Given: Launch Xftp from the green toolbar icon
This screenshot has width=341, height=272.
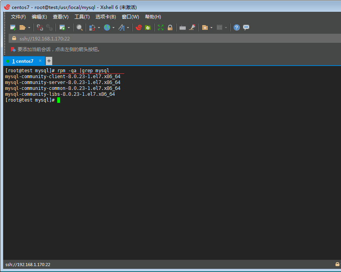Looking at the screenshot, I should pos(148,27).
